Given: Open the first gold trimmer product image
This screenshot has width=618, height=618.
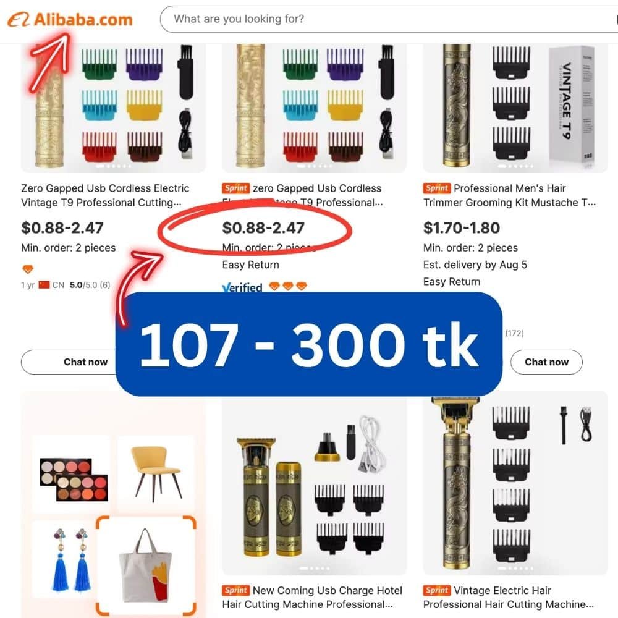Looking at the screenshot, I should 114,108.
